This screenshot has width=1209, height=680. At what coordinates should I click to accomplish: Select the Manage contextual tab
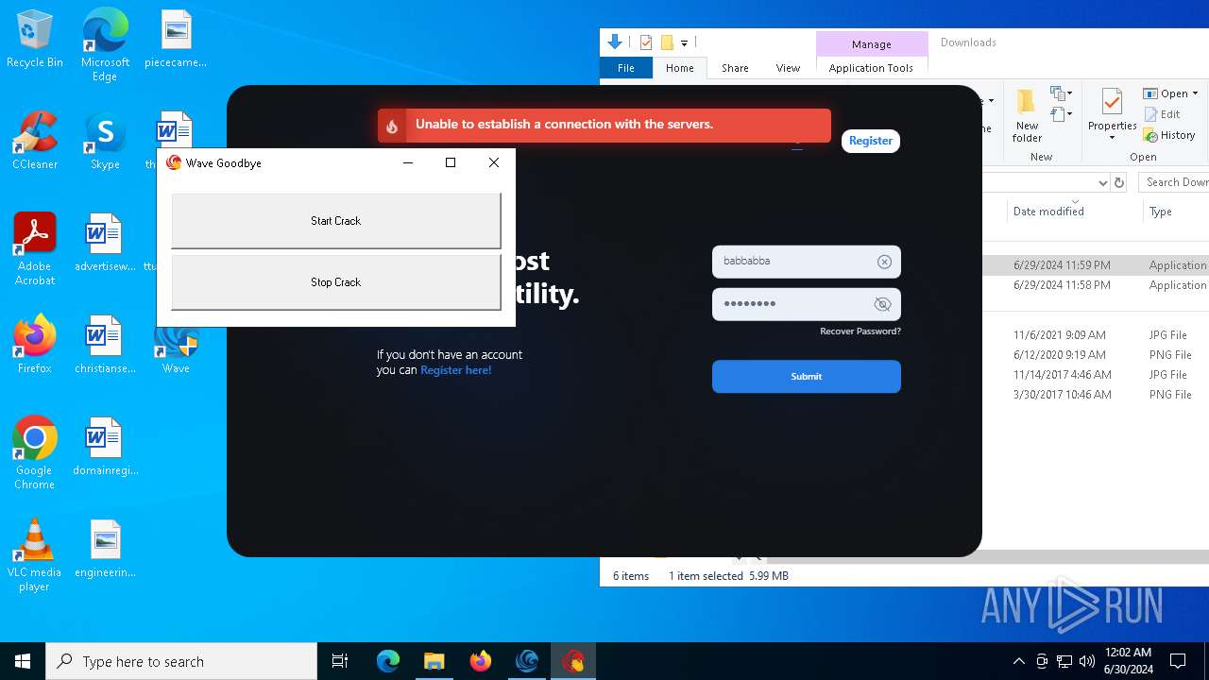click(871, 43)
